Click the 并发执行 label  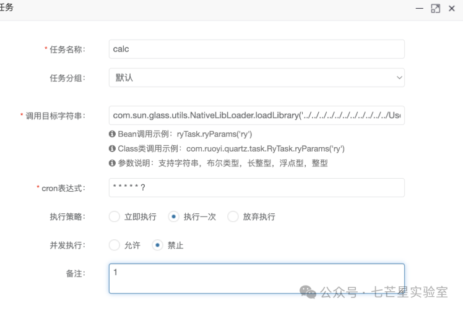[67, 245]
